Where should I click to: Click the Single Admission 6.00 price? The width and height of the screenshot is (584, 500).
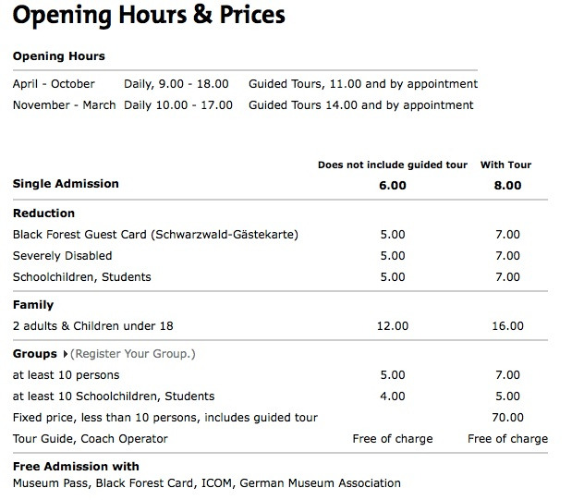tap(393, 185)
